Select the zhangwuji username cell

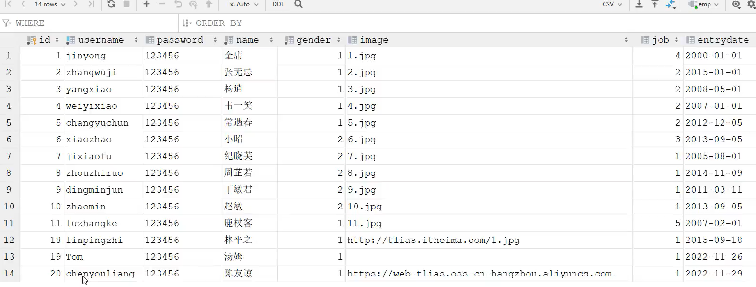(x=103, y=72)
